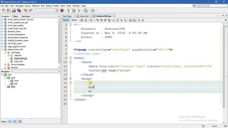
Task: Click the Open Project toolbar icon
Action: pos(14,10)
